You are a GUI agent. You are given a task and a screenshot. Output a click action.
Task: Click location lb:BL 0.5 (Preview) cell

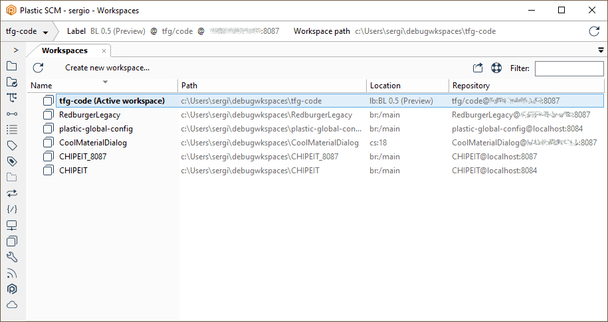401,101
